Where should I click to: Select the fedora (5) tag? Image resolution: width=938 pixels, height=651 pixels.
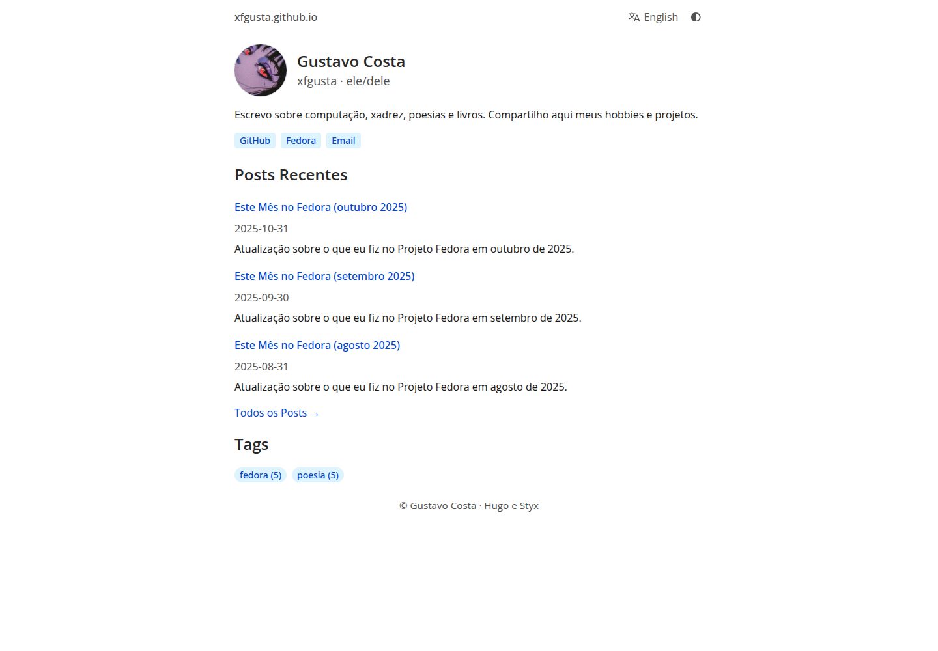tap(261, 475)
